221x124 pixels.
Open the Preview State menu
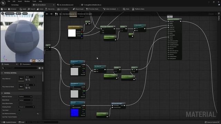pos(93,9)
